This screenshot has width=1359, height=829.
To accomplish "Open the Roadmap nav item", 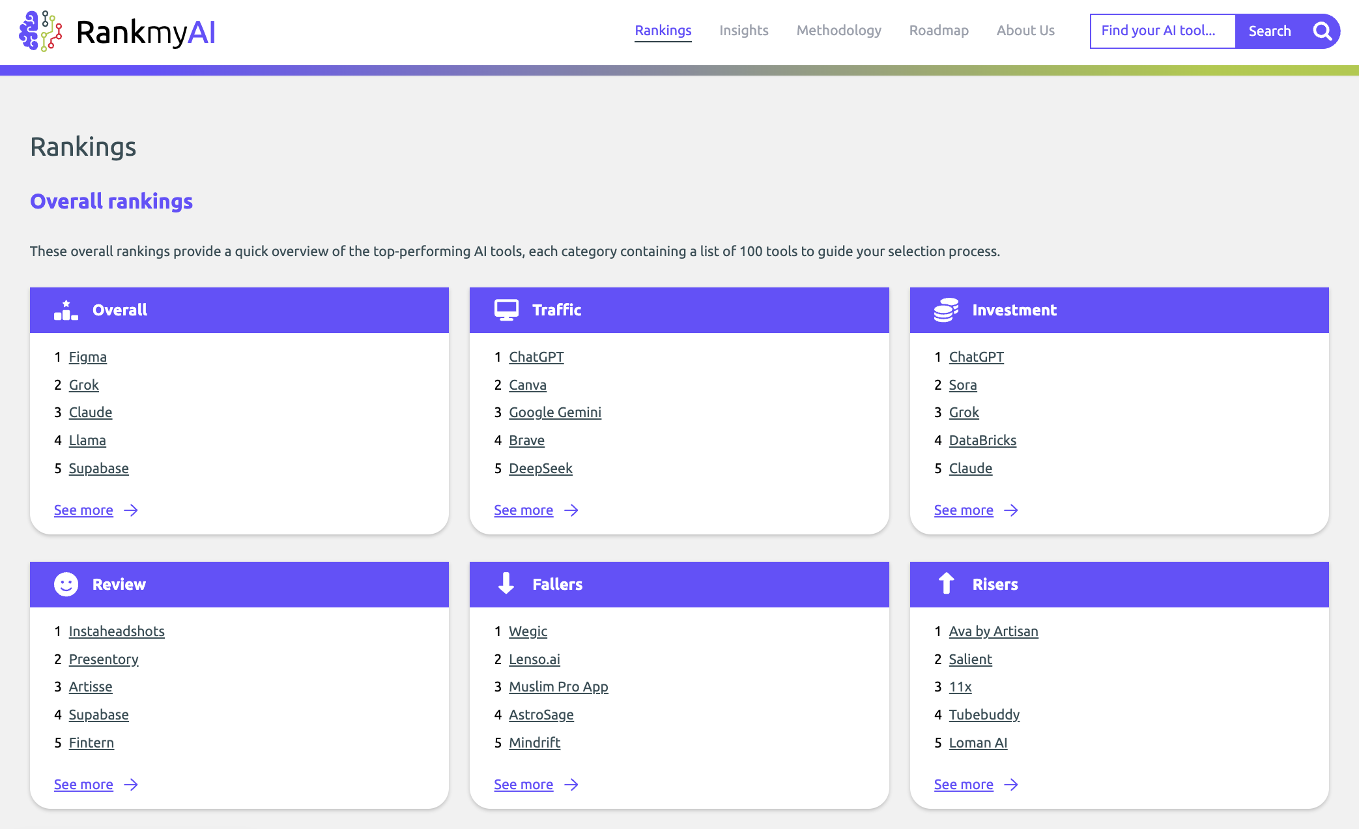I will point(938,31).
